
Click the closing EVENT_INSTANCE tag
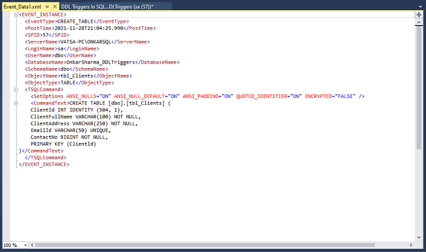[44, 164]
